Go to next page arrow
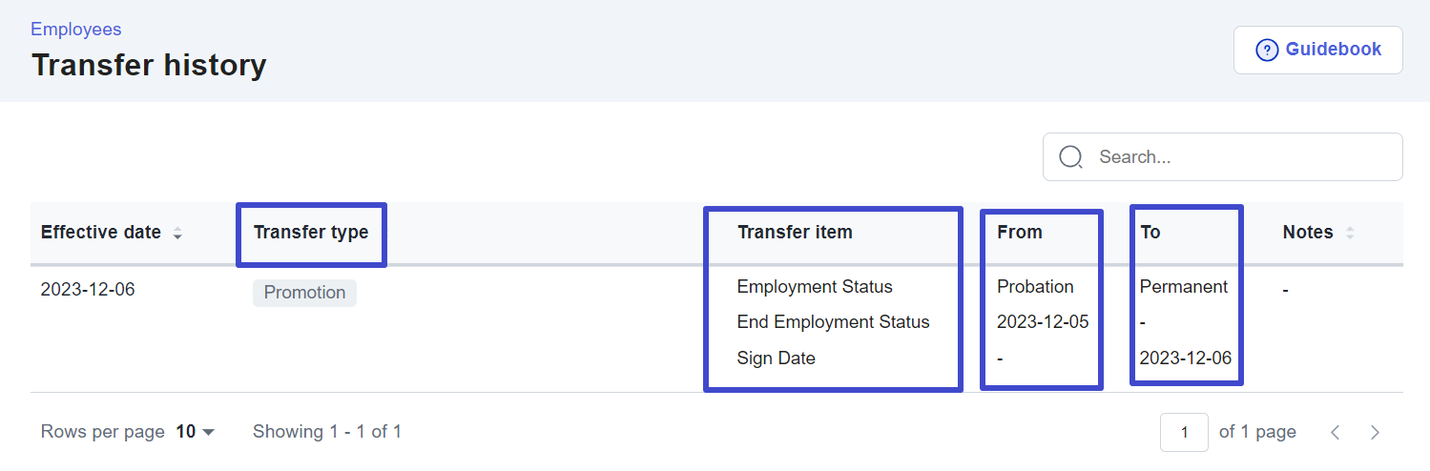Viewport: 1430px width, 471px height. [1375, 433]
